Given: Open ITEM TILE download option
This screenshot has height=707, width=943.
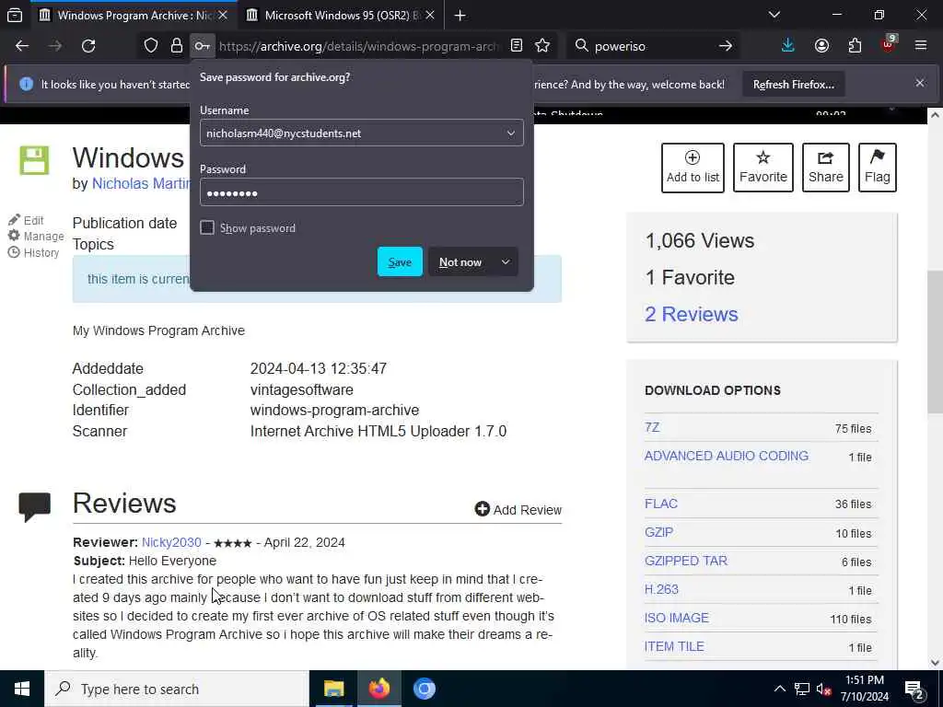Looking at the screenshot, I should 674,646.
